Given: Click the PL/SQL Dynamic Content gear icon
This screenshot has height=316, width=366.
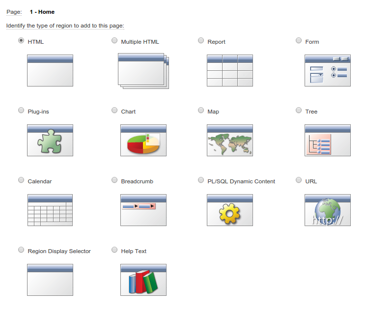Looking at the screenshot, I should pos(230,210).
